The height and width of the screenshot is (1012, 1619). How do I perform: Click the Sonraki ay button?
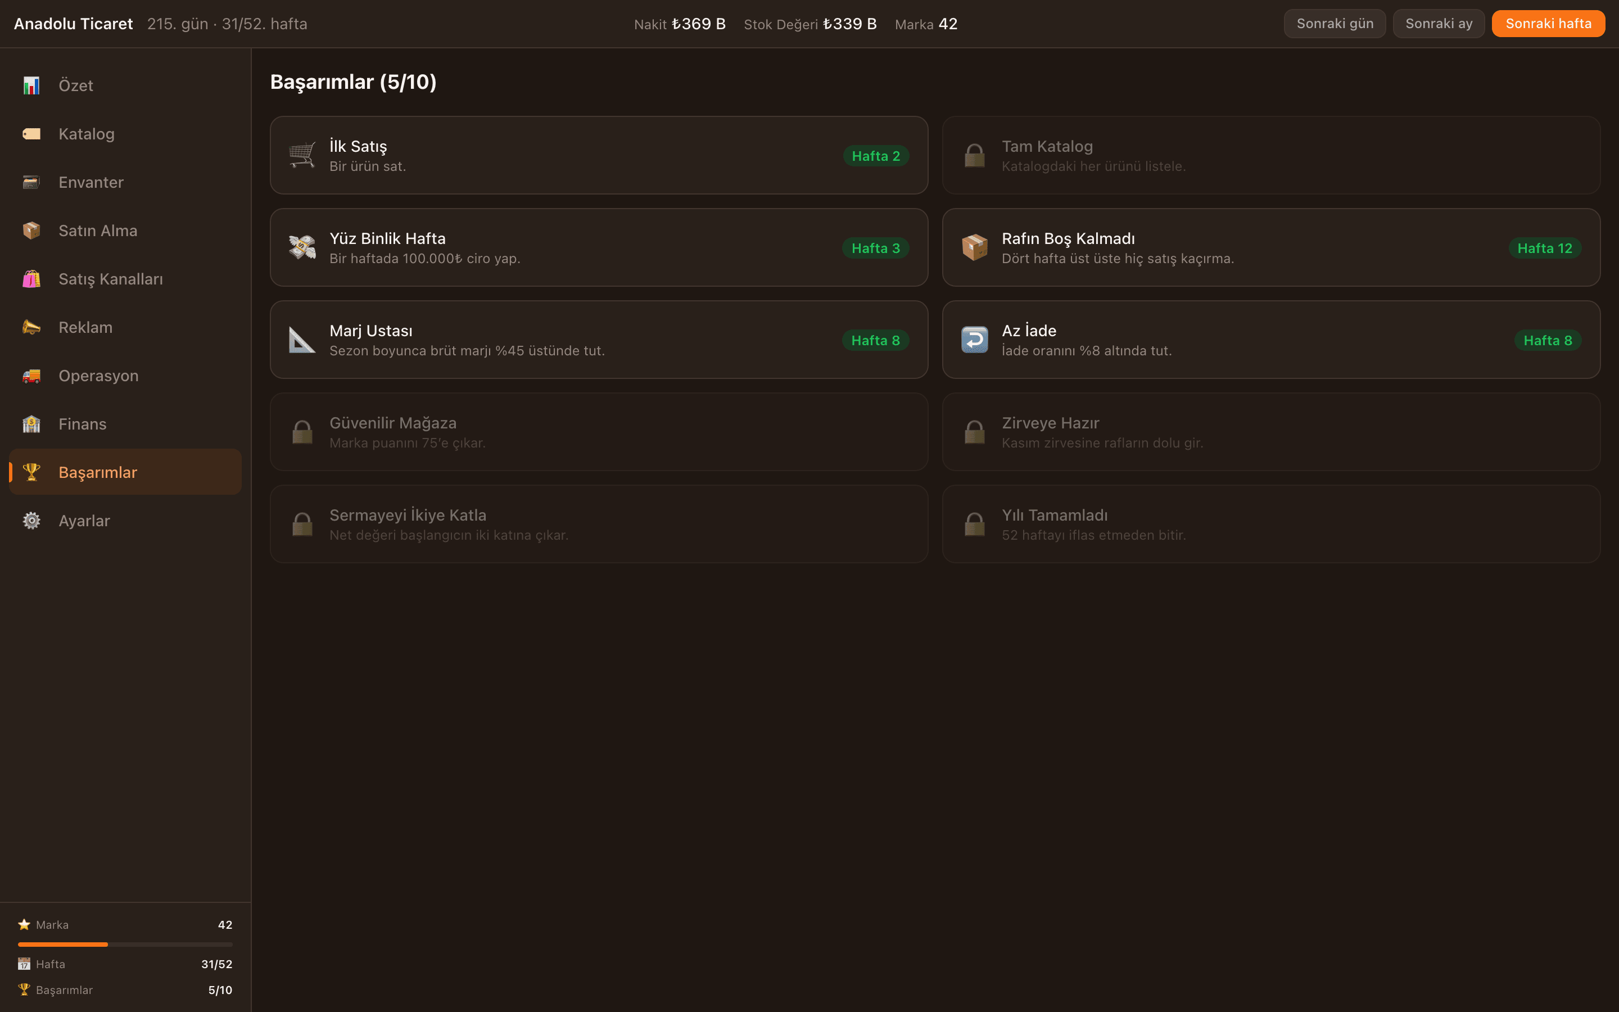pos(1439,24)
